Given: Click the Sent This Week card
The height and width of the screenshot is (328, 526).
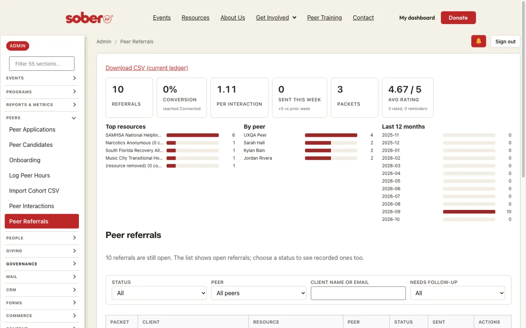Looking at the screenshot, I should click(x=300, y=98).
